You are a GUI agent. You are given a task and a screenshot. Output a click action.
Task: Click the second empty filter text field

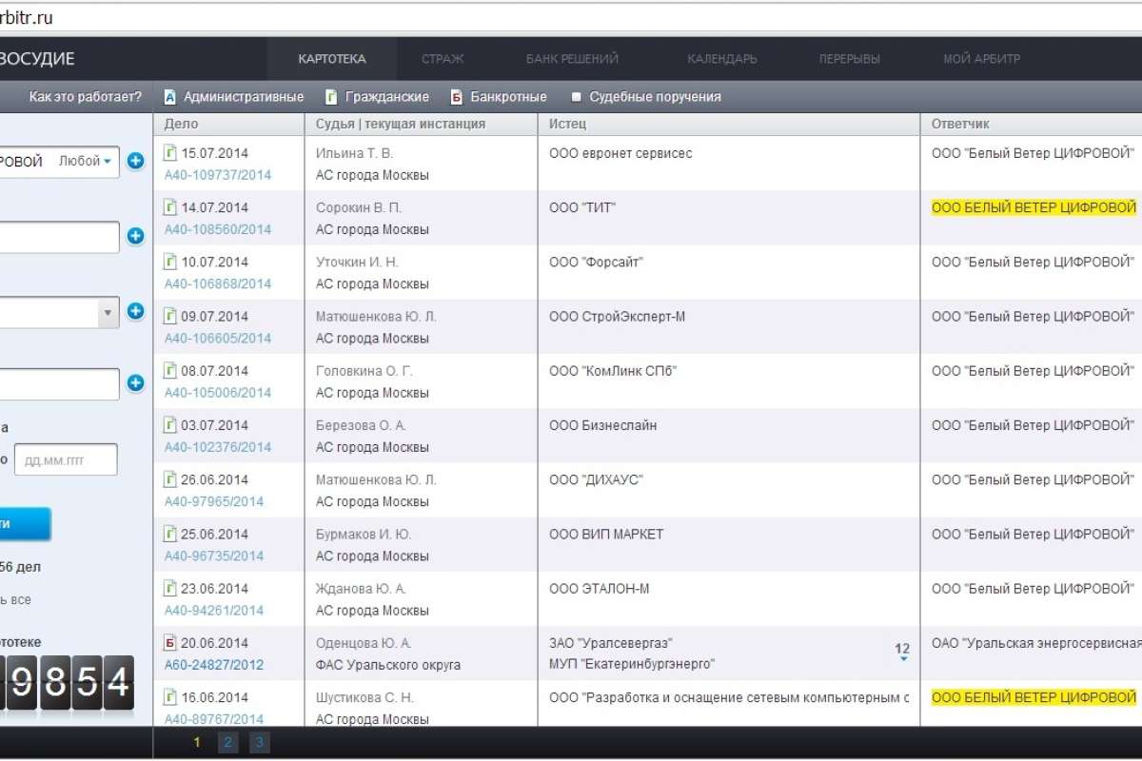pos(59,237)
